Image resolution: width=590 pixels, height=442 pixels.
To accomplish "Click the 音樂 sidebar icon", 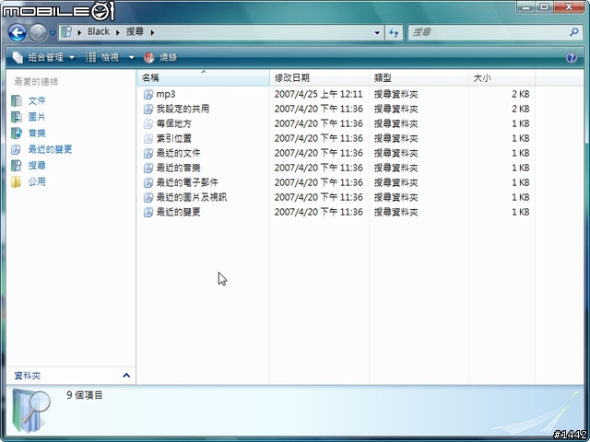I will [17, 133].
